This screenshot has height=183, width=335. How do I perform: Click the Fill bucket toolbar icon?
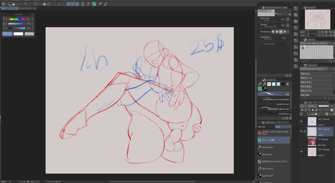[44, 4]
